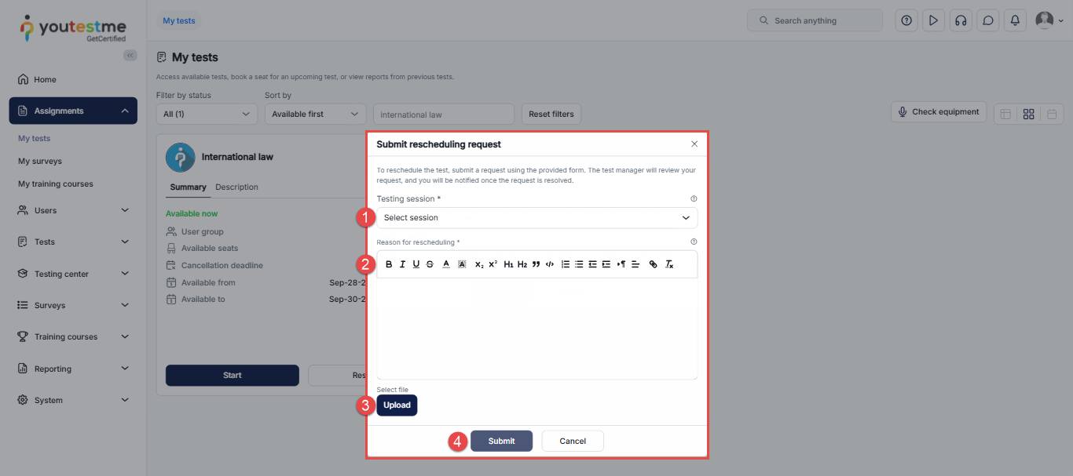Create a numbered list
The width and height of the screenshot is (1073, 476).
[x=566, y=264]
